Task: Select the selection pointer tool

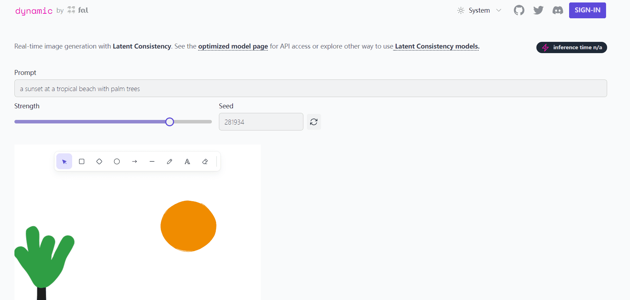Action: point(64,161)
